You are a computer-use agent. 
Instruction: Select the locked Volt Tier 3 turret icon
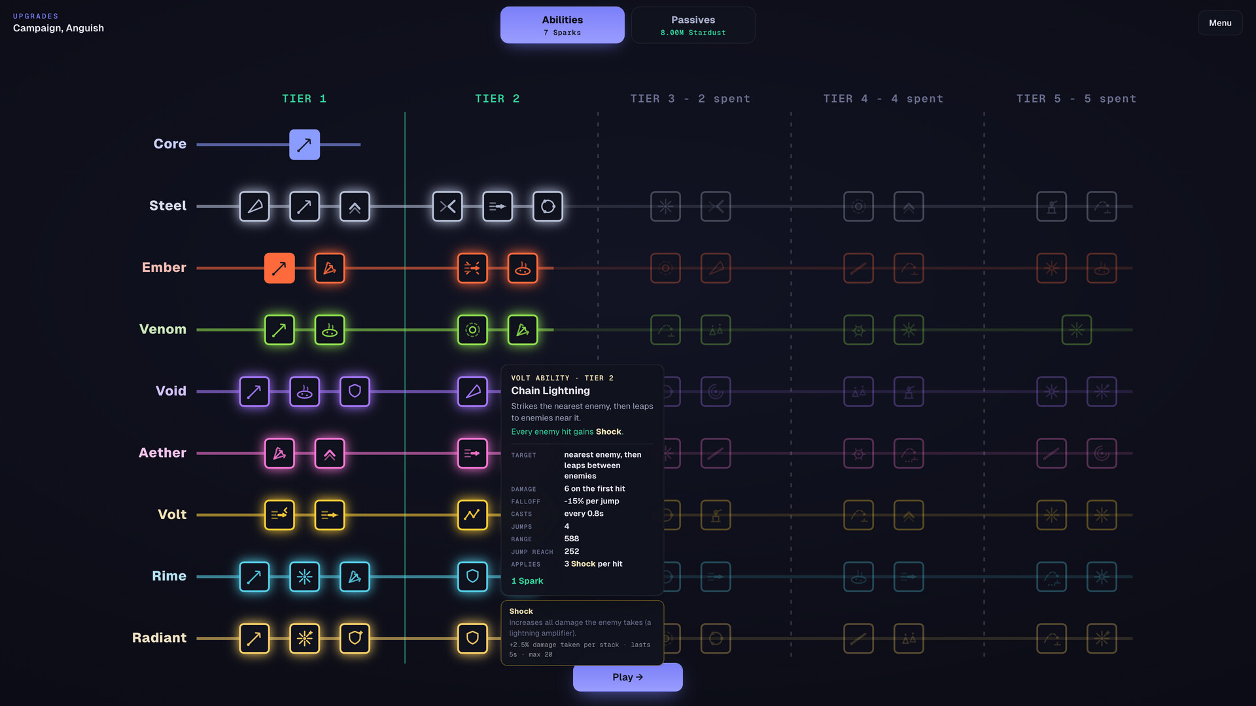coord(716,515)
